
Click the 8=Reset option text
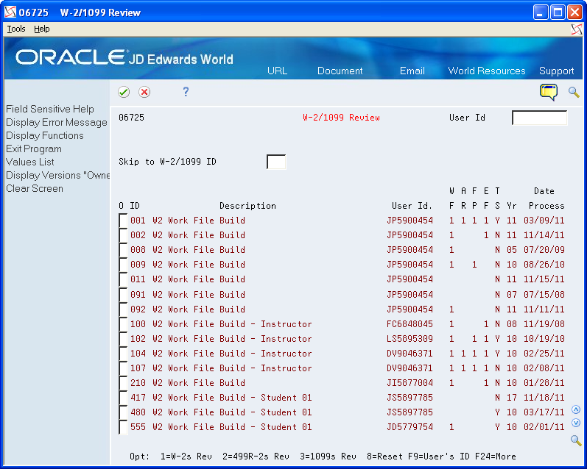pos(384,457)
